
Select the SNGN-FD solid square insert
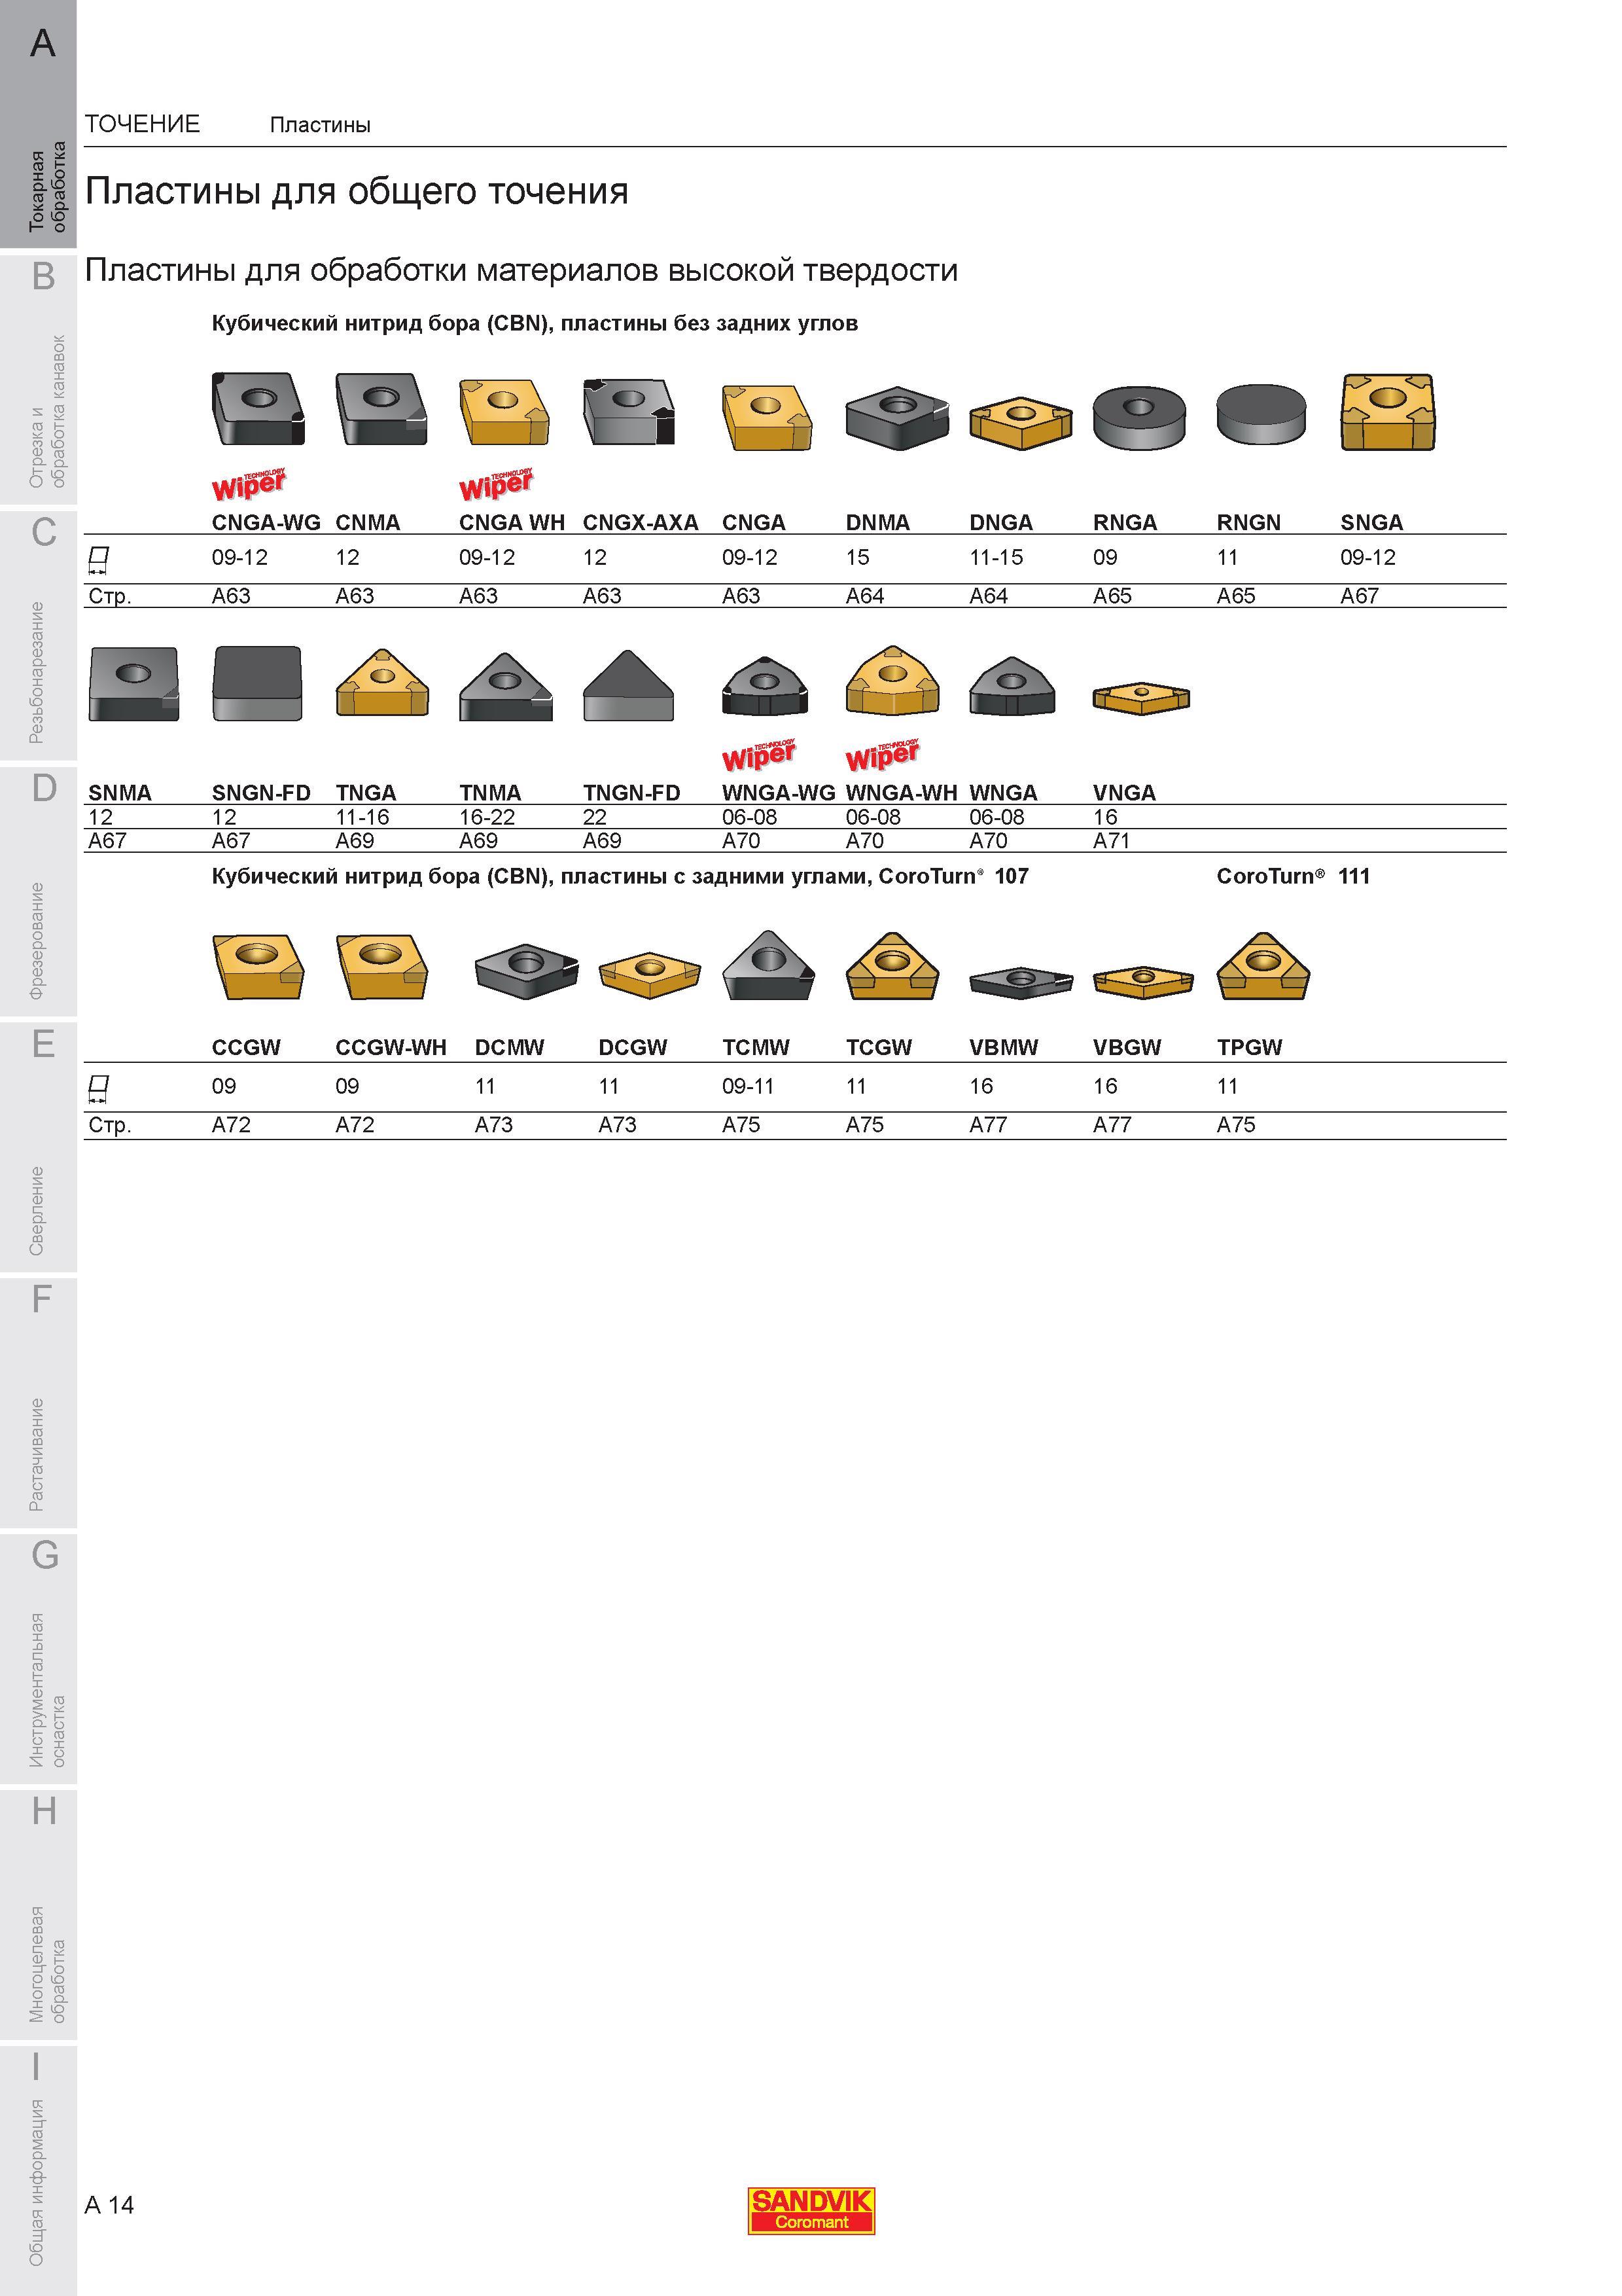point(258,684)
